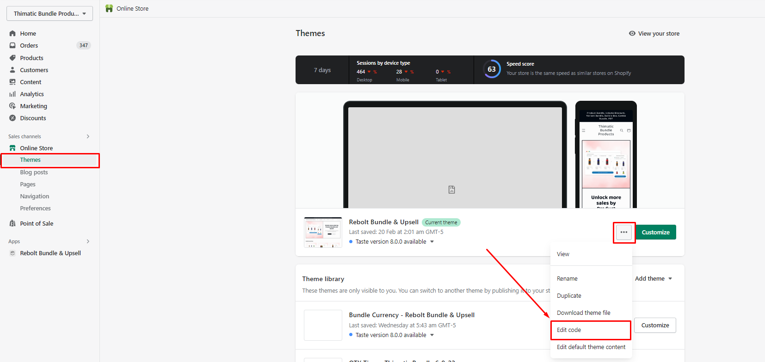Viewport: 765px width, 362px height.
Task: Select Duplicate from the theme actions menu
Action: click(591, 295)
